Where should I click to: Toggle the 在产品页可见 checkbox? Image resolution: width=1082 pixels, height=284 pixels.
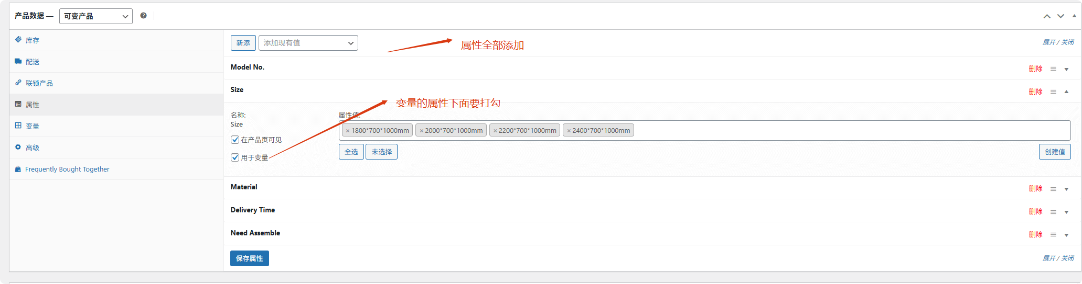235,140
